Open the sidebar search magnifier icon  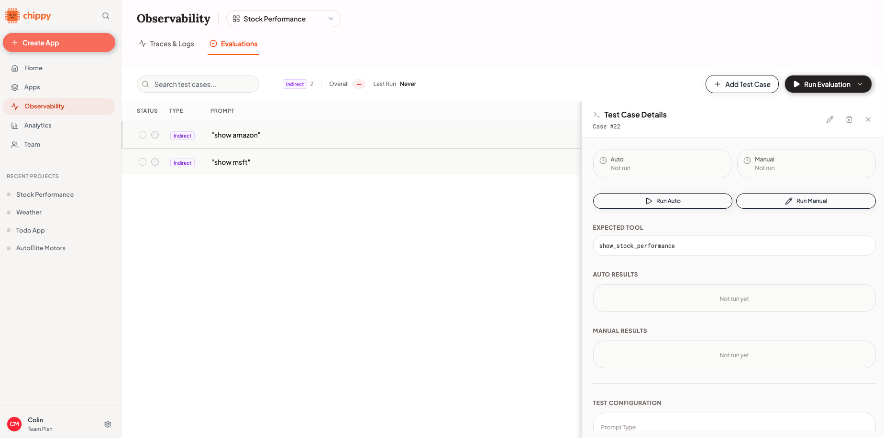point(106,16)
